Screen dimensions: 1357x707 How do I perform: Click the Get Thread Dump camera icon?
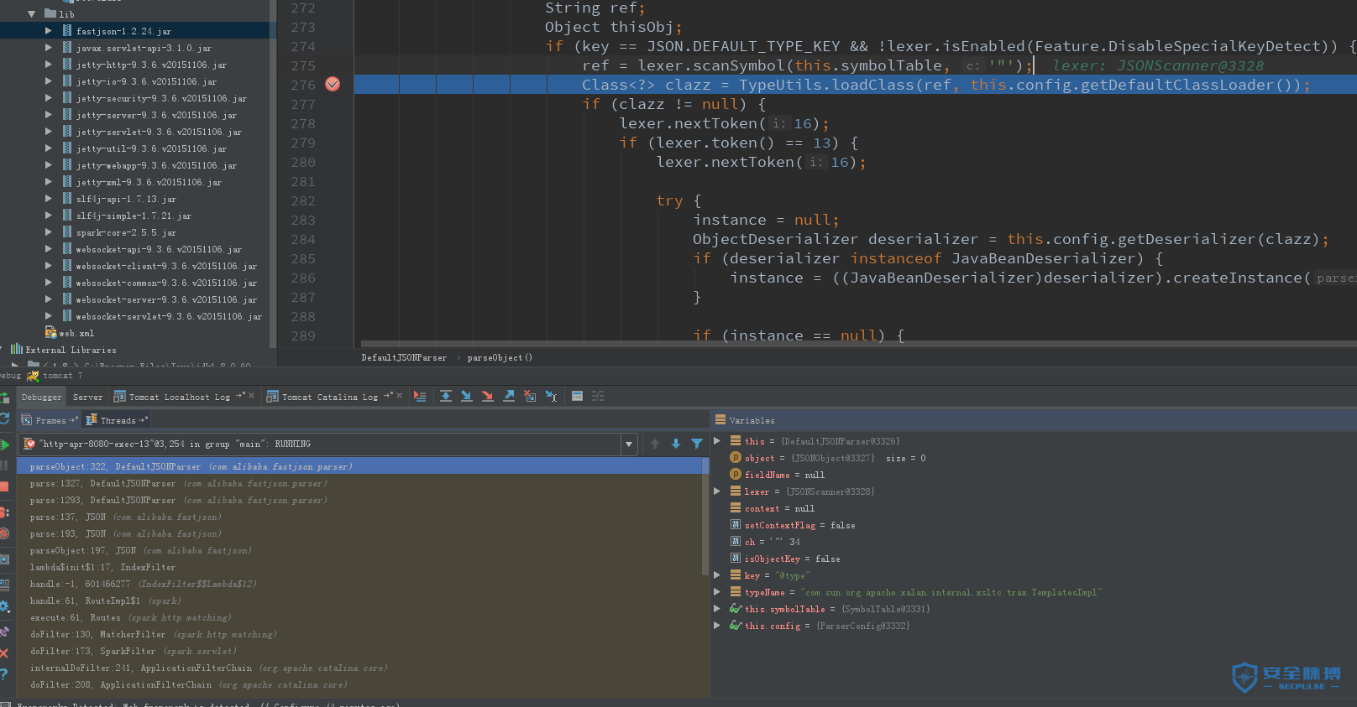pos(4,559)
